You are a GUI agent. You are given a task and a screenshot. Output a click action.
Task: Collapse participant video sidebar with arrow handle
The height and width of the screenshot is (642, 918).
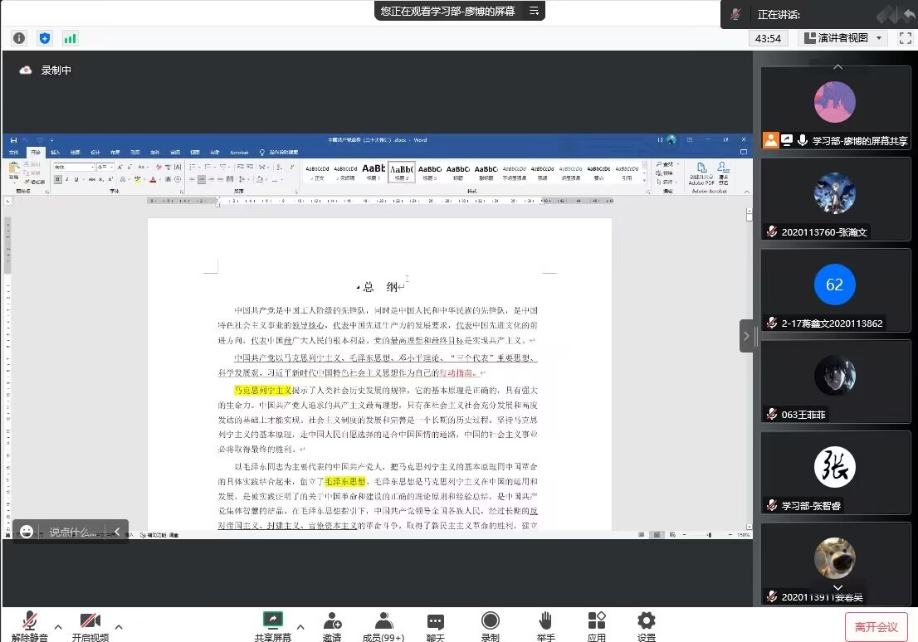coord(746,336)
